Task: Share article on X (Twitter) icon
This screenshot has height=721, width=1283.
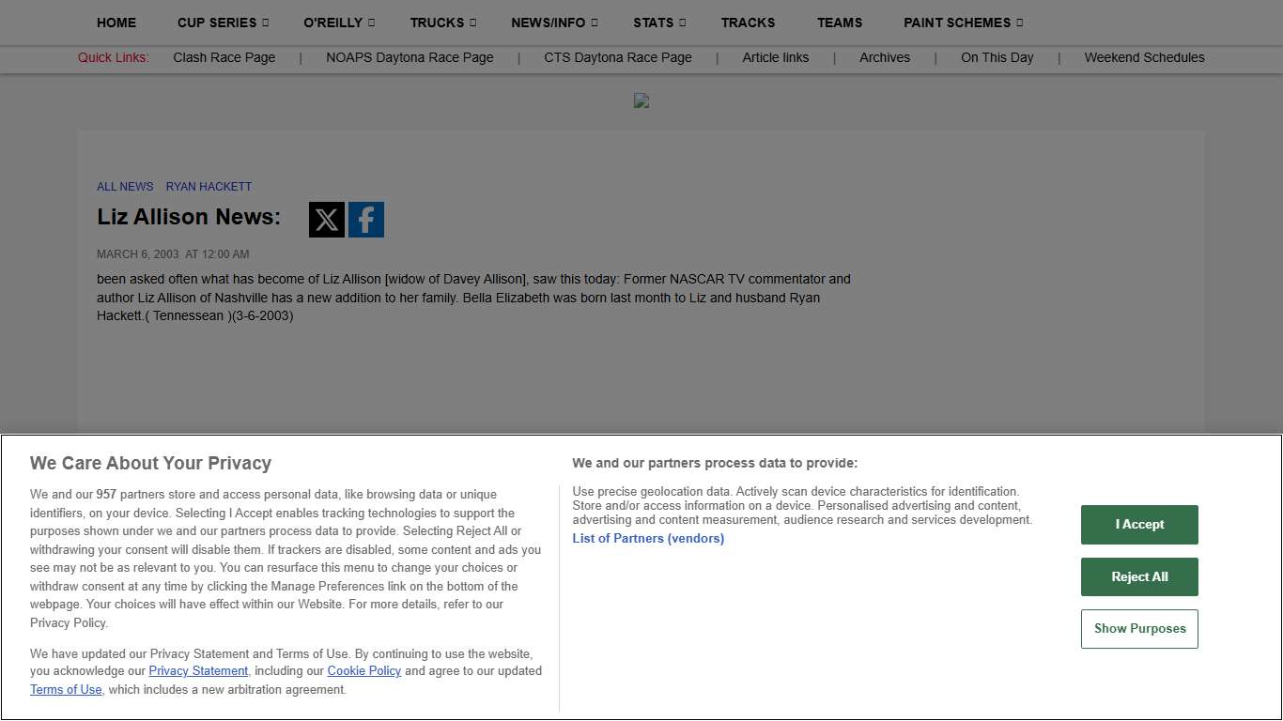Action: click(x=326, y=220)
